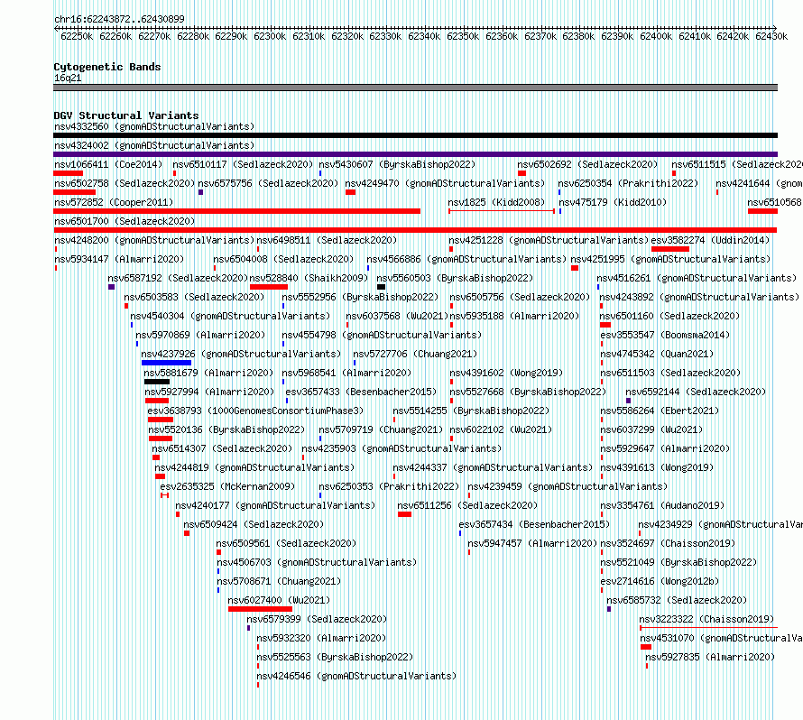Open the nsv4324002 gnomAD variant label
The height and width of the screenshot is (720, 803).
pyautogui.click(x=154, y=145)
